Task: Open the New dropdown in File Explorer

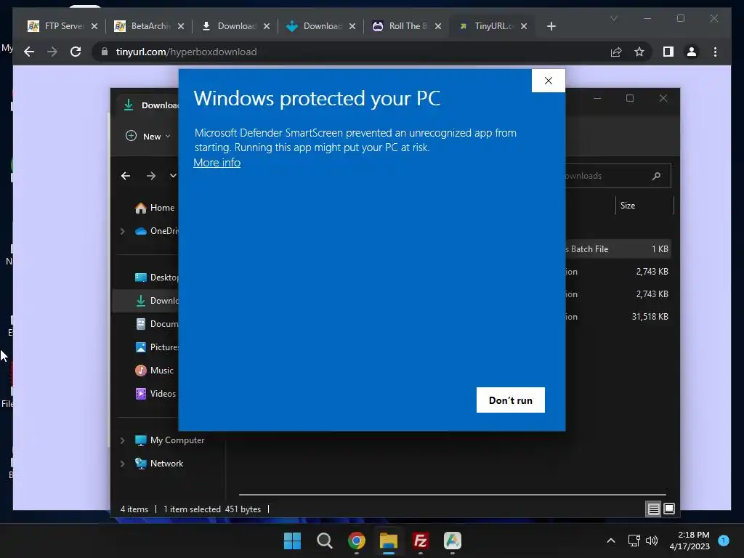Action: tap(147, 136)
